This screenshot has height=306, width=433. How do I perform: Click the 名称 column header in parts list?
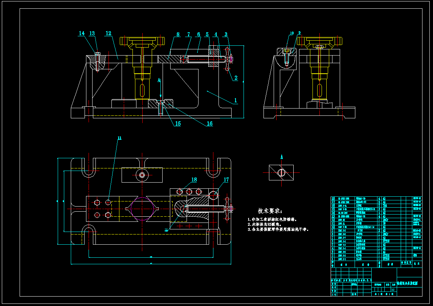365,265
